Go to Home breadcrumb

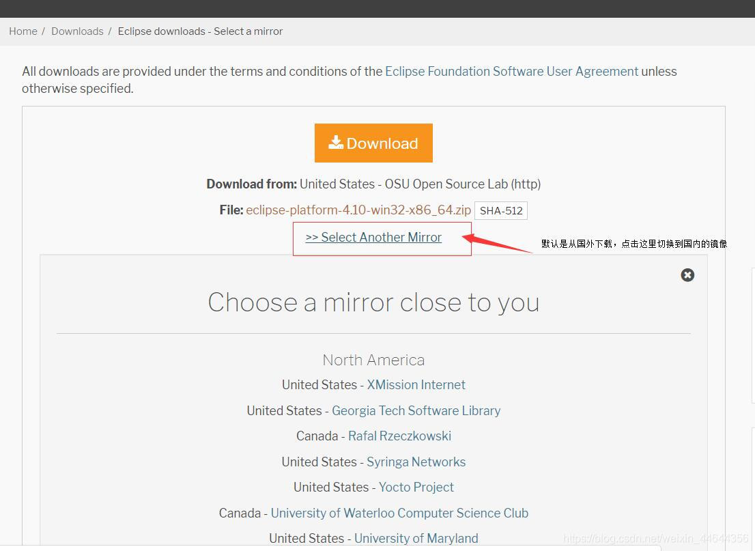23,31
